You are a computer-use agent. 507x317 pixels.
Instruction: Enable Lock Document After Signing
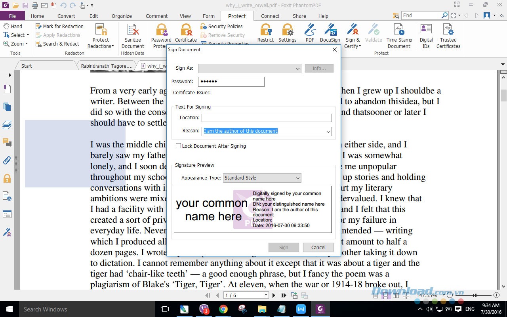point(179,145)
